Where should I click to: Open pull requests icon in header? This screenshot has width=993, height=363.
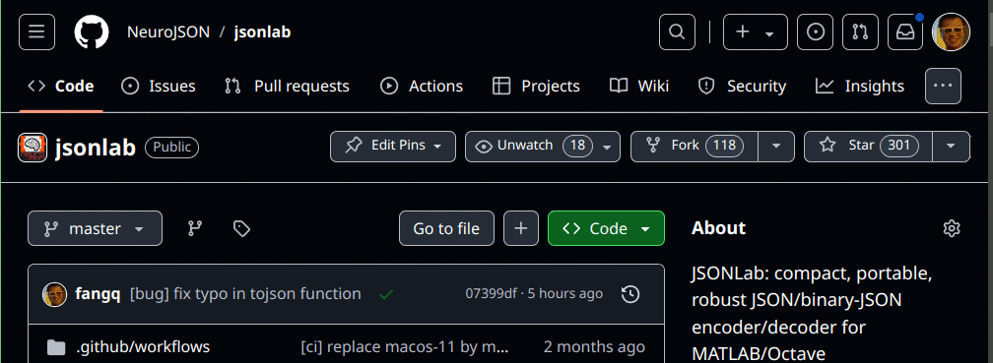860,32
